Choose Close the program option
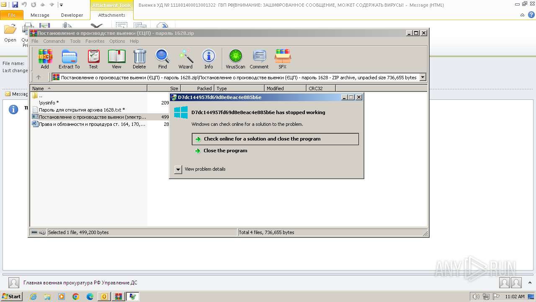The image size is (536, 302). [225, 151]
